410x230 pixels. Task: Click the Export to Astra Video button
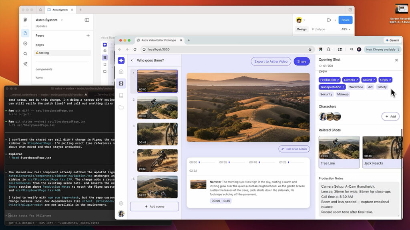[271, 61]
